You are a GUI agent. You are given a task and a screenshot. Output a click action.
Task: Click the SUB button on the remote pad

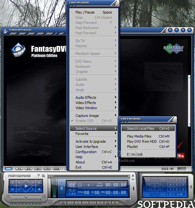pos(147,180)
